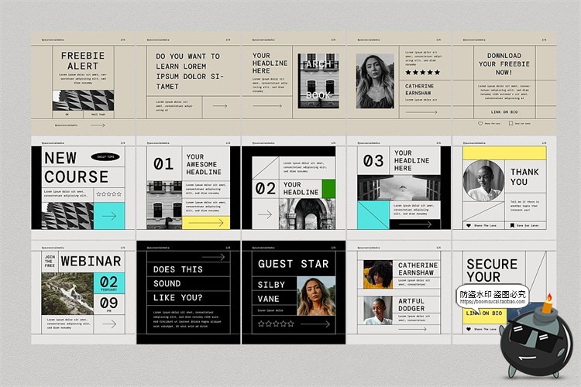
Task: Click the Artful Dodger portrait photo
Action: click(x=378, y=309)
